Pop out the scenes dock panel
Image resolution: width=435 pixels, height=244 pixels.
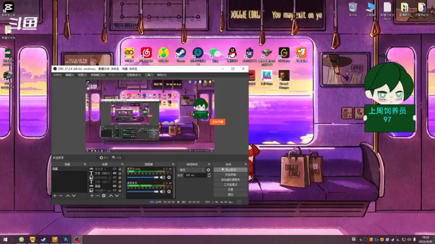pos(85,164)
